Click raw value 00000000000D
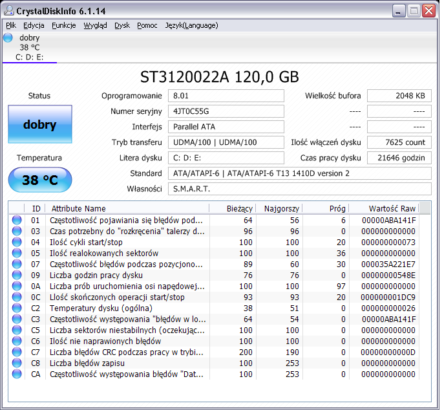The image size is (444, 410). tap(388, 352)
